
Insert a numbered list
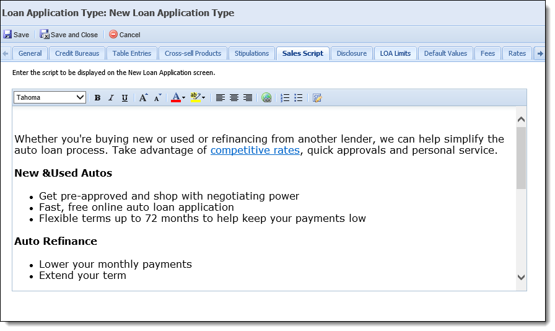click(x=285, y=98)
